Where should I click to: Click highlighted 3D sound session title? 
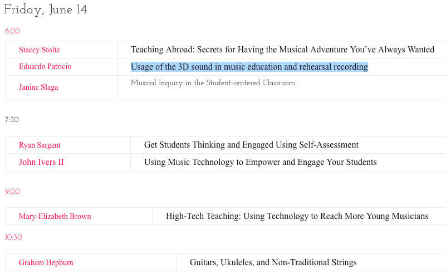[x=249, y=67]
